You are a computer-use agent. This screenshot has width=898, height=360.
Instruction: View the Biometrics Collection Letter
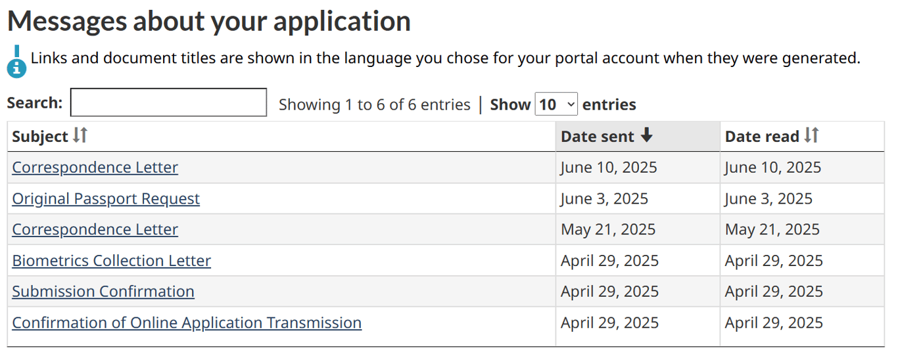(111, 261)
